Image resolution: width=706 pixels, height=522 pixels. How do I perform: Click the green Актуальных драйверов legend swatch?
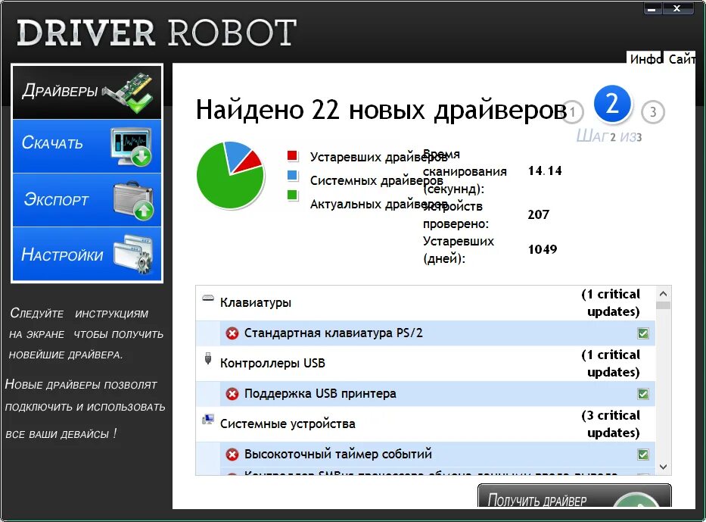tap(292, 195)
